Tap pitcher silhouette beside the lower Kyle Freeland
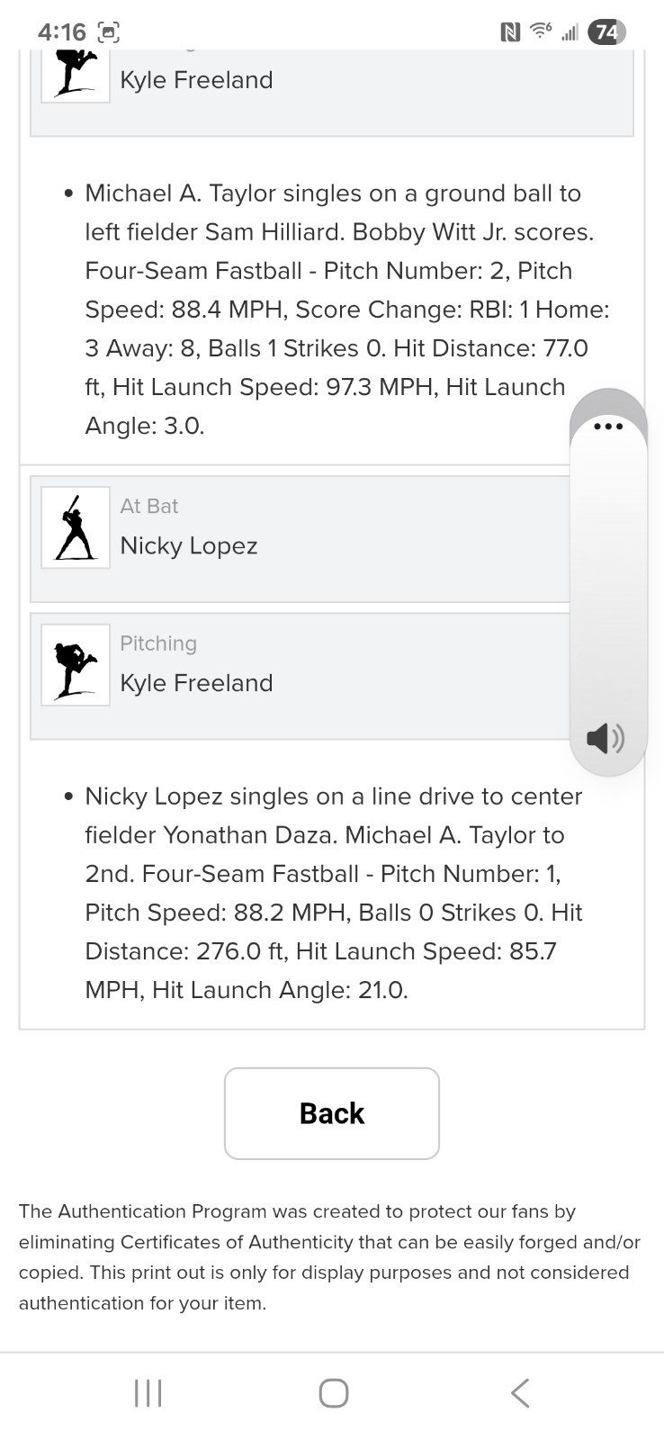The image size is (664, 1440). (76, 665)
